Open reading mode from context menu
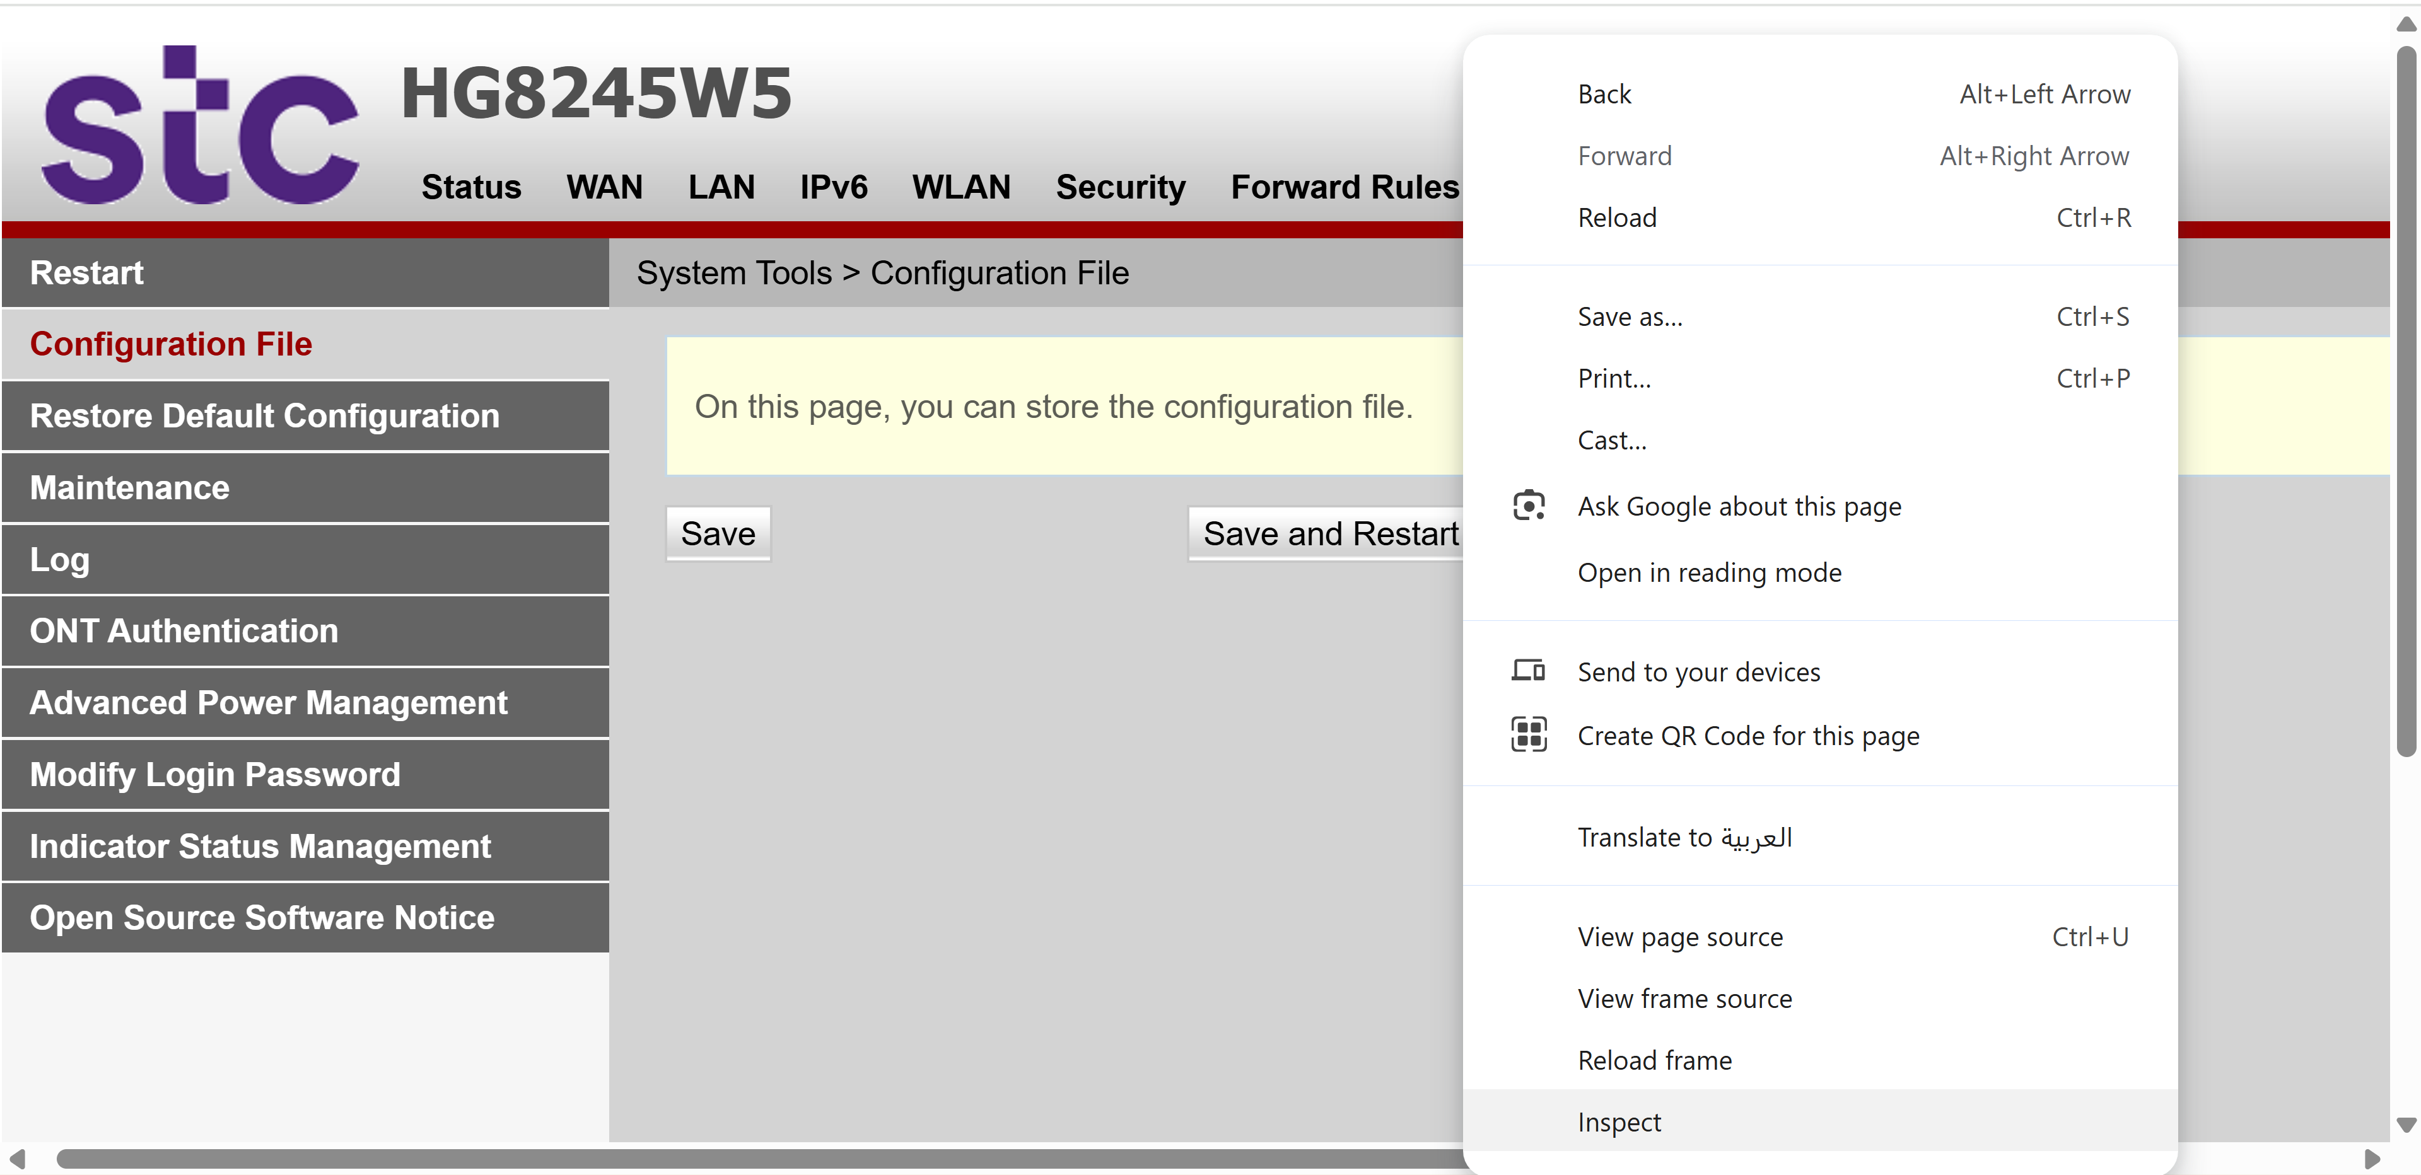2421x1175 pixels. click(x=1708, y=572)
